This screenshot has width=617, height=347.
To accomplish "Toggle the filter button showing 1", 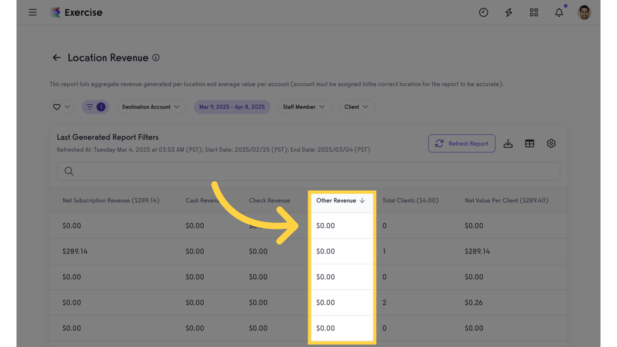I will pyautogui.click(x=95, y=107).
